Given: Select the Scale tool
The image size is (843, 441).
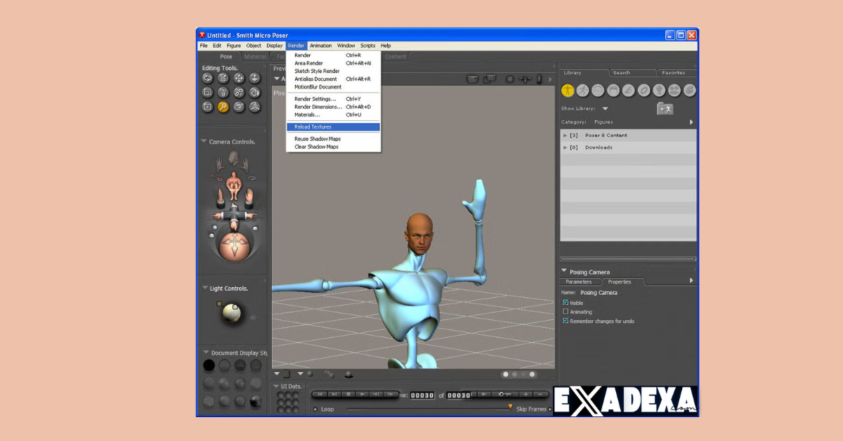Looking at the screenshot, I should point(207,92).
